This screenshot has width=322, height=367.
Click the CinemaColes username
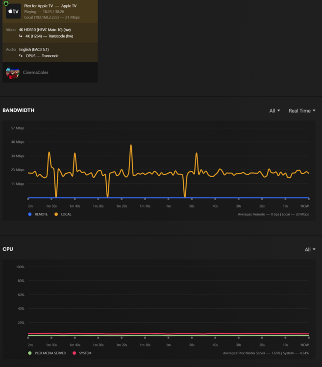(36, 72)
